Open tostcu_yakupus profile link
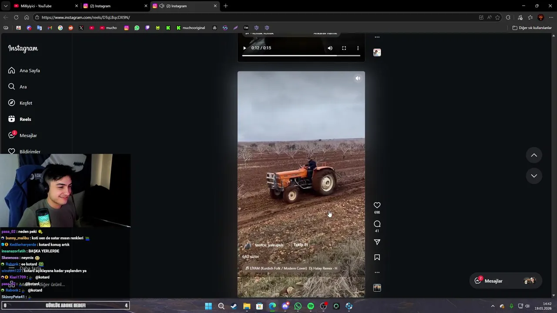 269,245
